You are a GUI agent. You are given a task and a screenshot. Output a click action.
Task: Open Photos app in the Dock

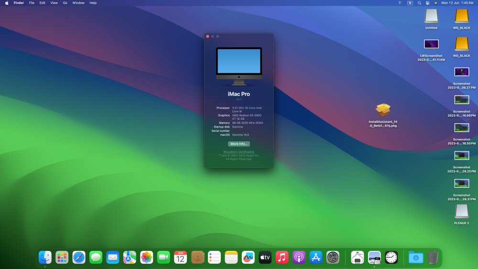tap(147, 258)
